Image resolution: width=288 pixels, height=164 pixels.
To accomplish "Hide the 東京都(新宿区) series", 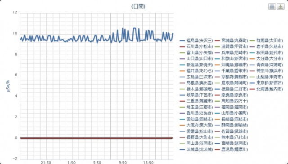I will point(266,83).
